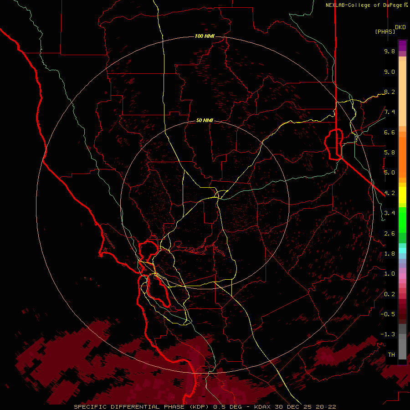The width and height of the screenshot is (410, 410).
Task: Click the 50 NMI range ring label
Action: 205,120
